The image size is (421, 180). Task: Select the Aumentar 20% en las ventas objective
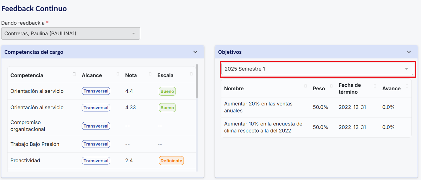pos(258,107)
